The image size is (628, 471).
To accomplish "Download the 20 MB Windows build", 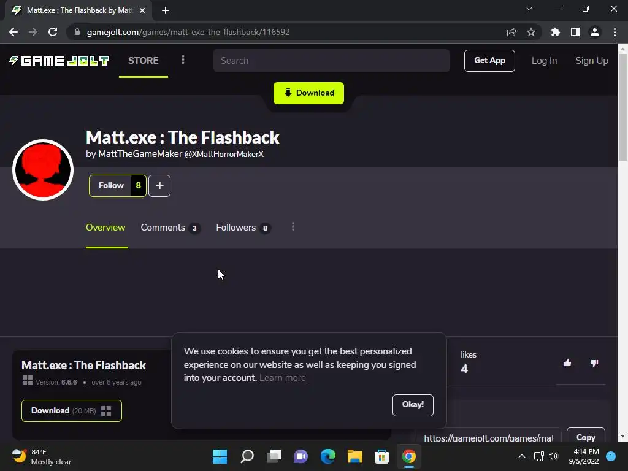I will tap(72, 410).
